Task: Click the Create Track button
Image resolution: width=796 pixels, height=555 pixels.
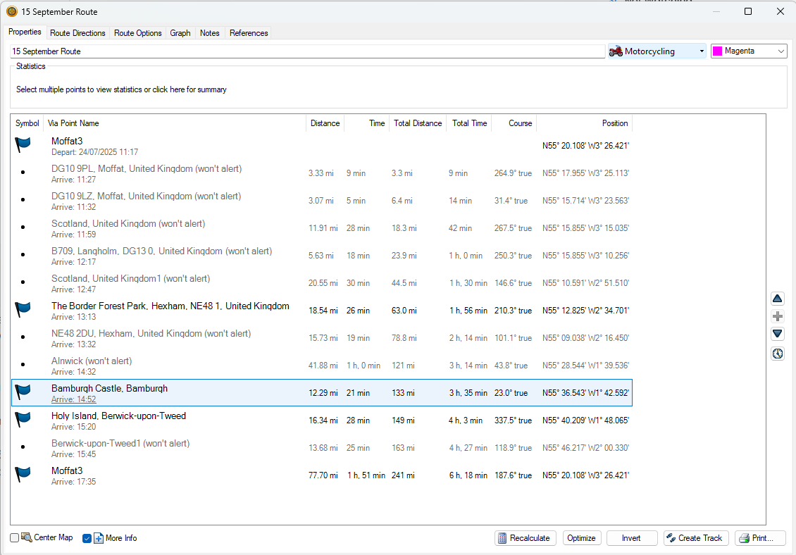Action: (x=696, y=537)
